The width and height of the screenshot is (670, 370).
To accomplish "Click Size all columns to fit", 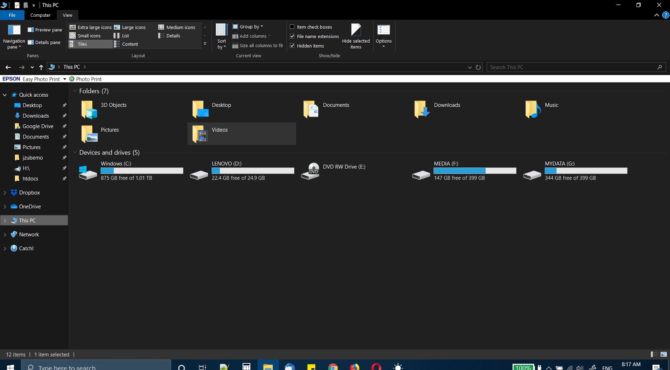I will coord(258,46).
